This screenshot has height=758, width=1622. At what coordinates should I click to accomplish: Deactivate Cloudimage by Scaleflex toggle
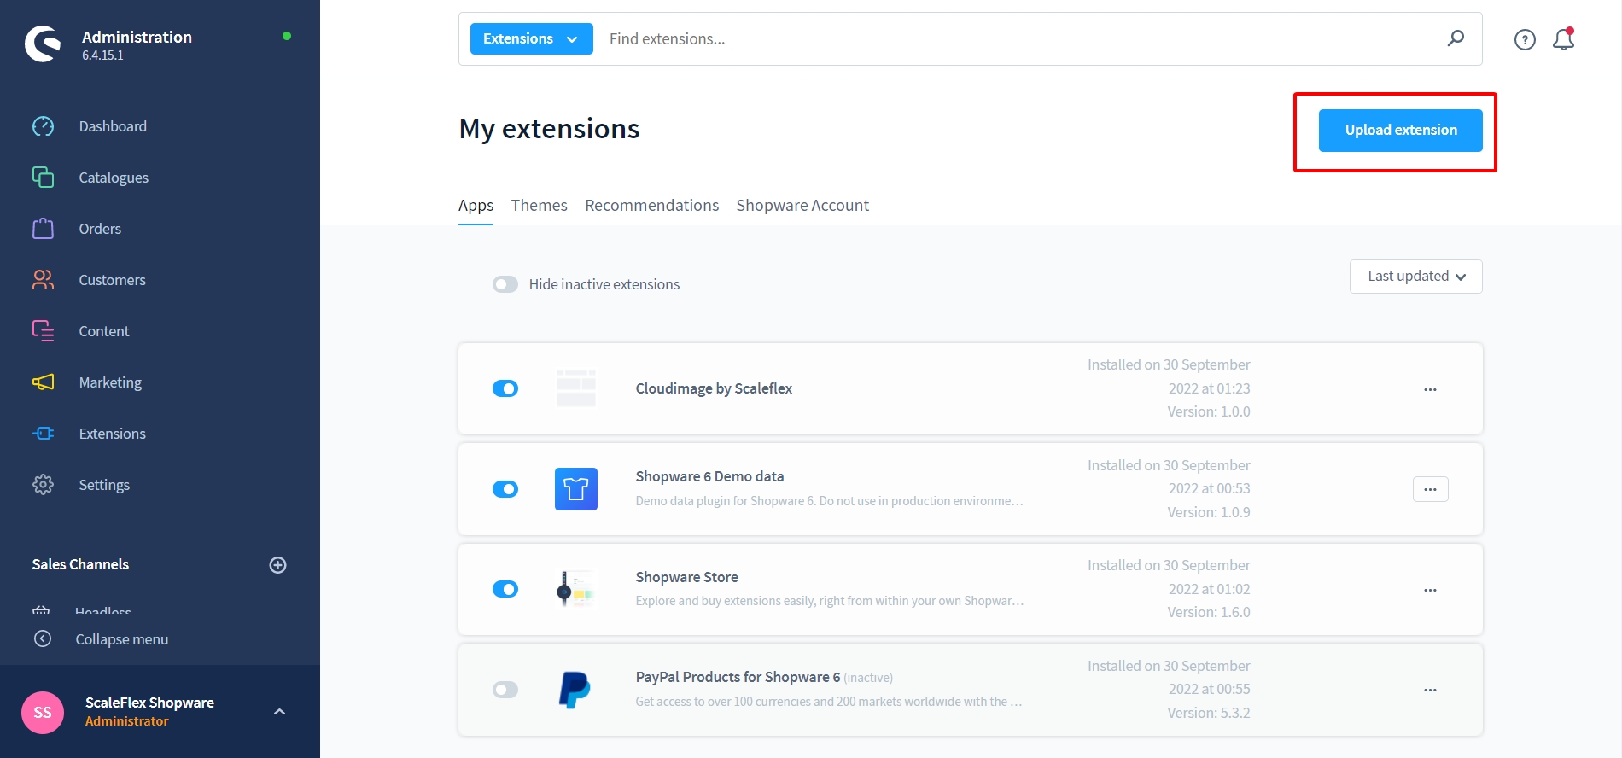[505, 388]
